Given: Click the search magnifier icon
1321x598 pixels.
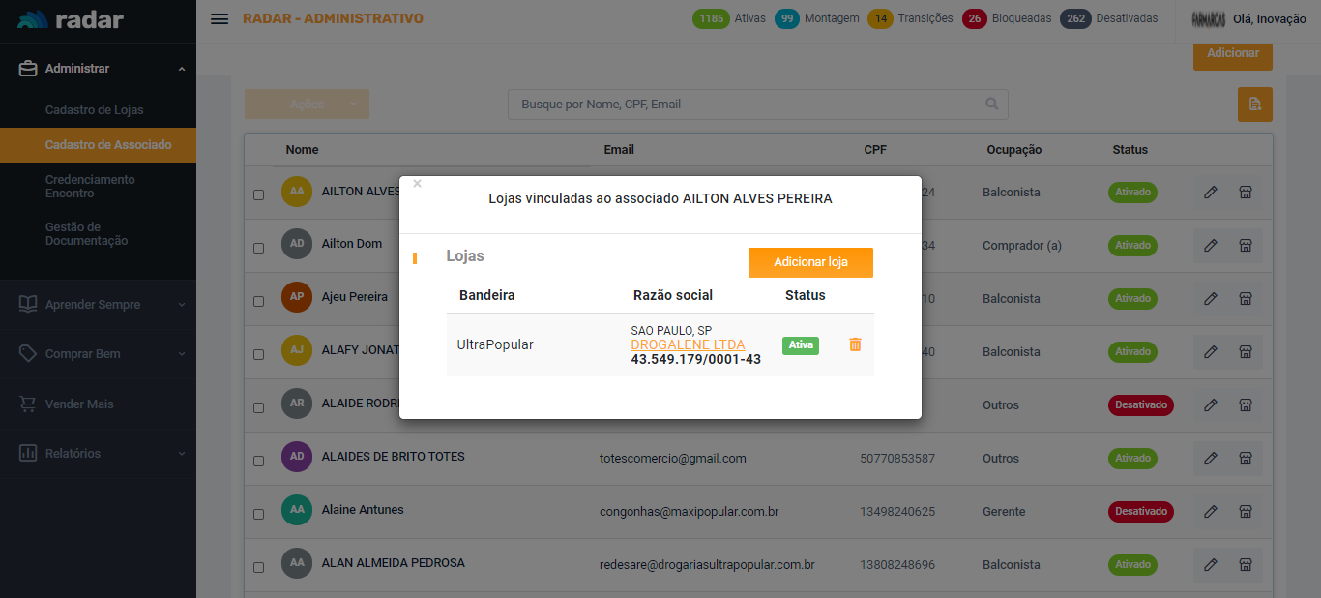Looking at the screenshot, I should (x=991, y=105).
